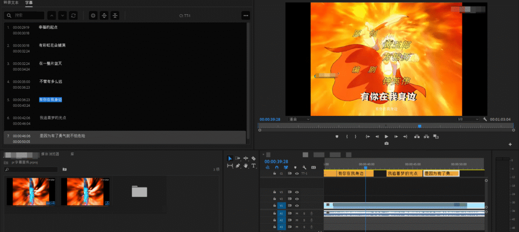Select the Razor tool in the tools panel
Viewport: 519px width, 232px height.
(253, 159)
